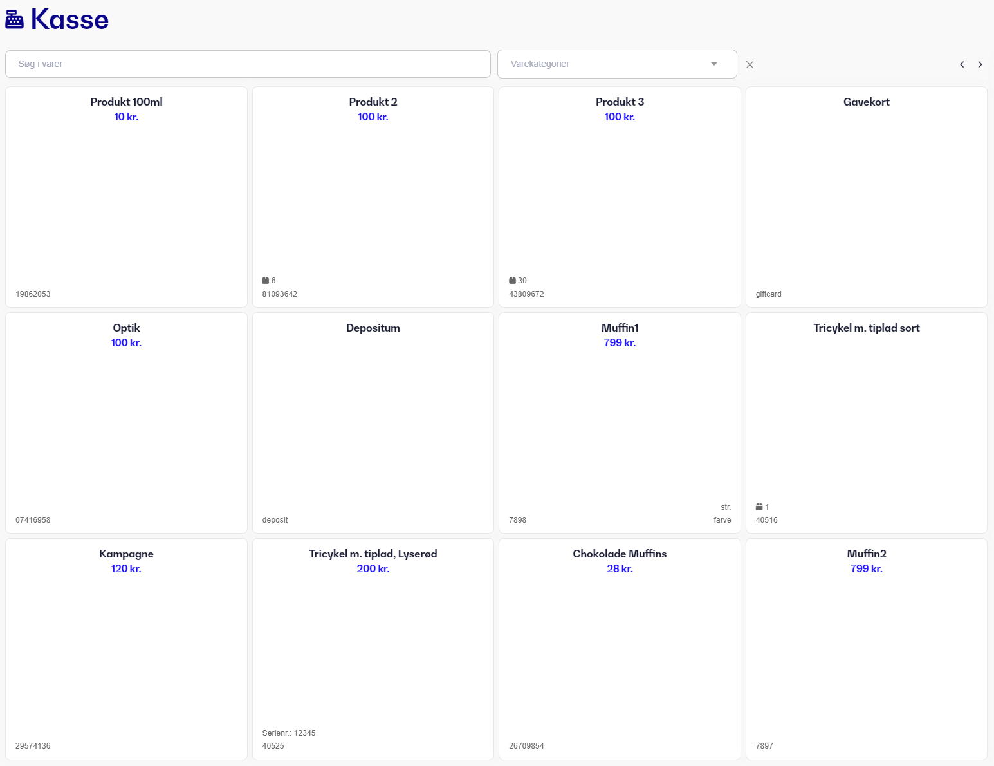The image size is (994, 766).
Task: Add Produkt 100ml to the sale
Action: click(126, 197)
